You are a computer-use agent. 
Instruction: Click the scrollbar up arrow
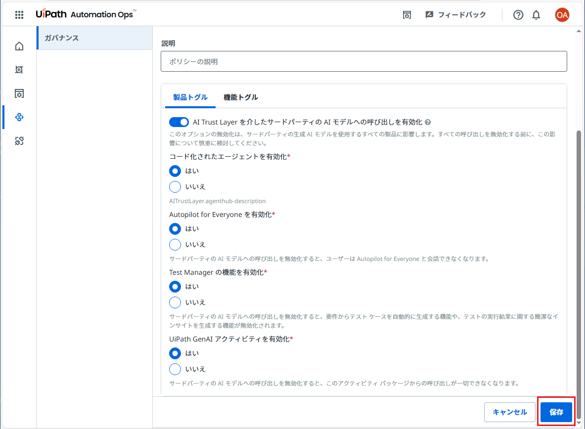tap(579, 31)
